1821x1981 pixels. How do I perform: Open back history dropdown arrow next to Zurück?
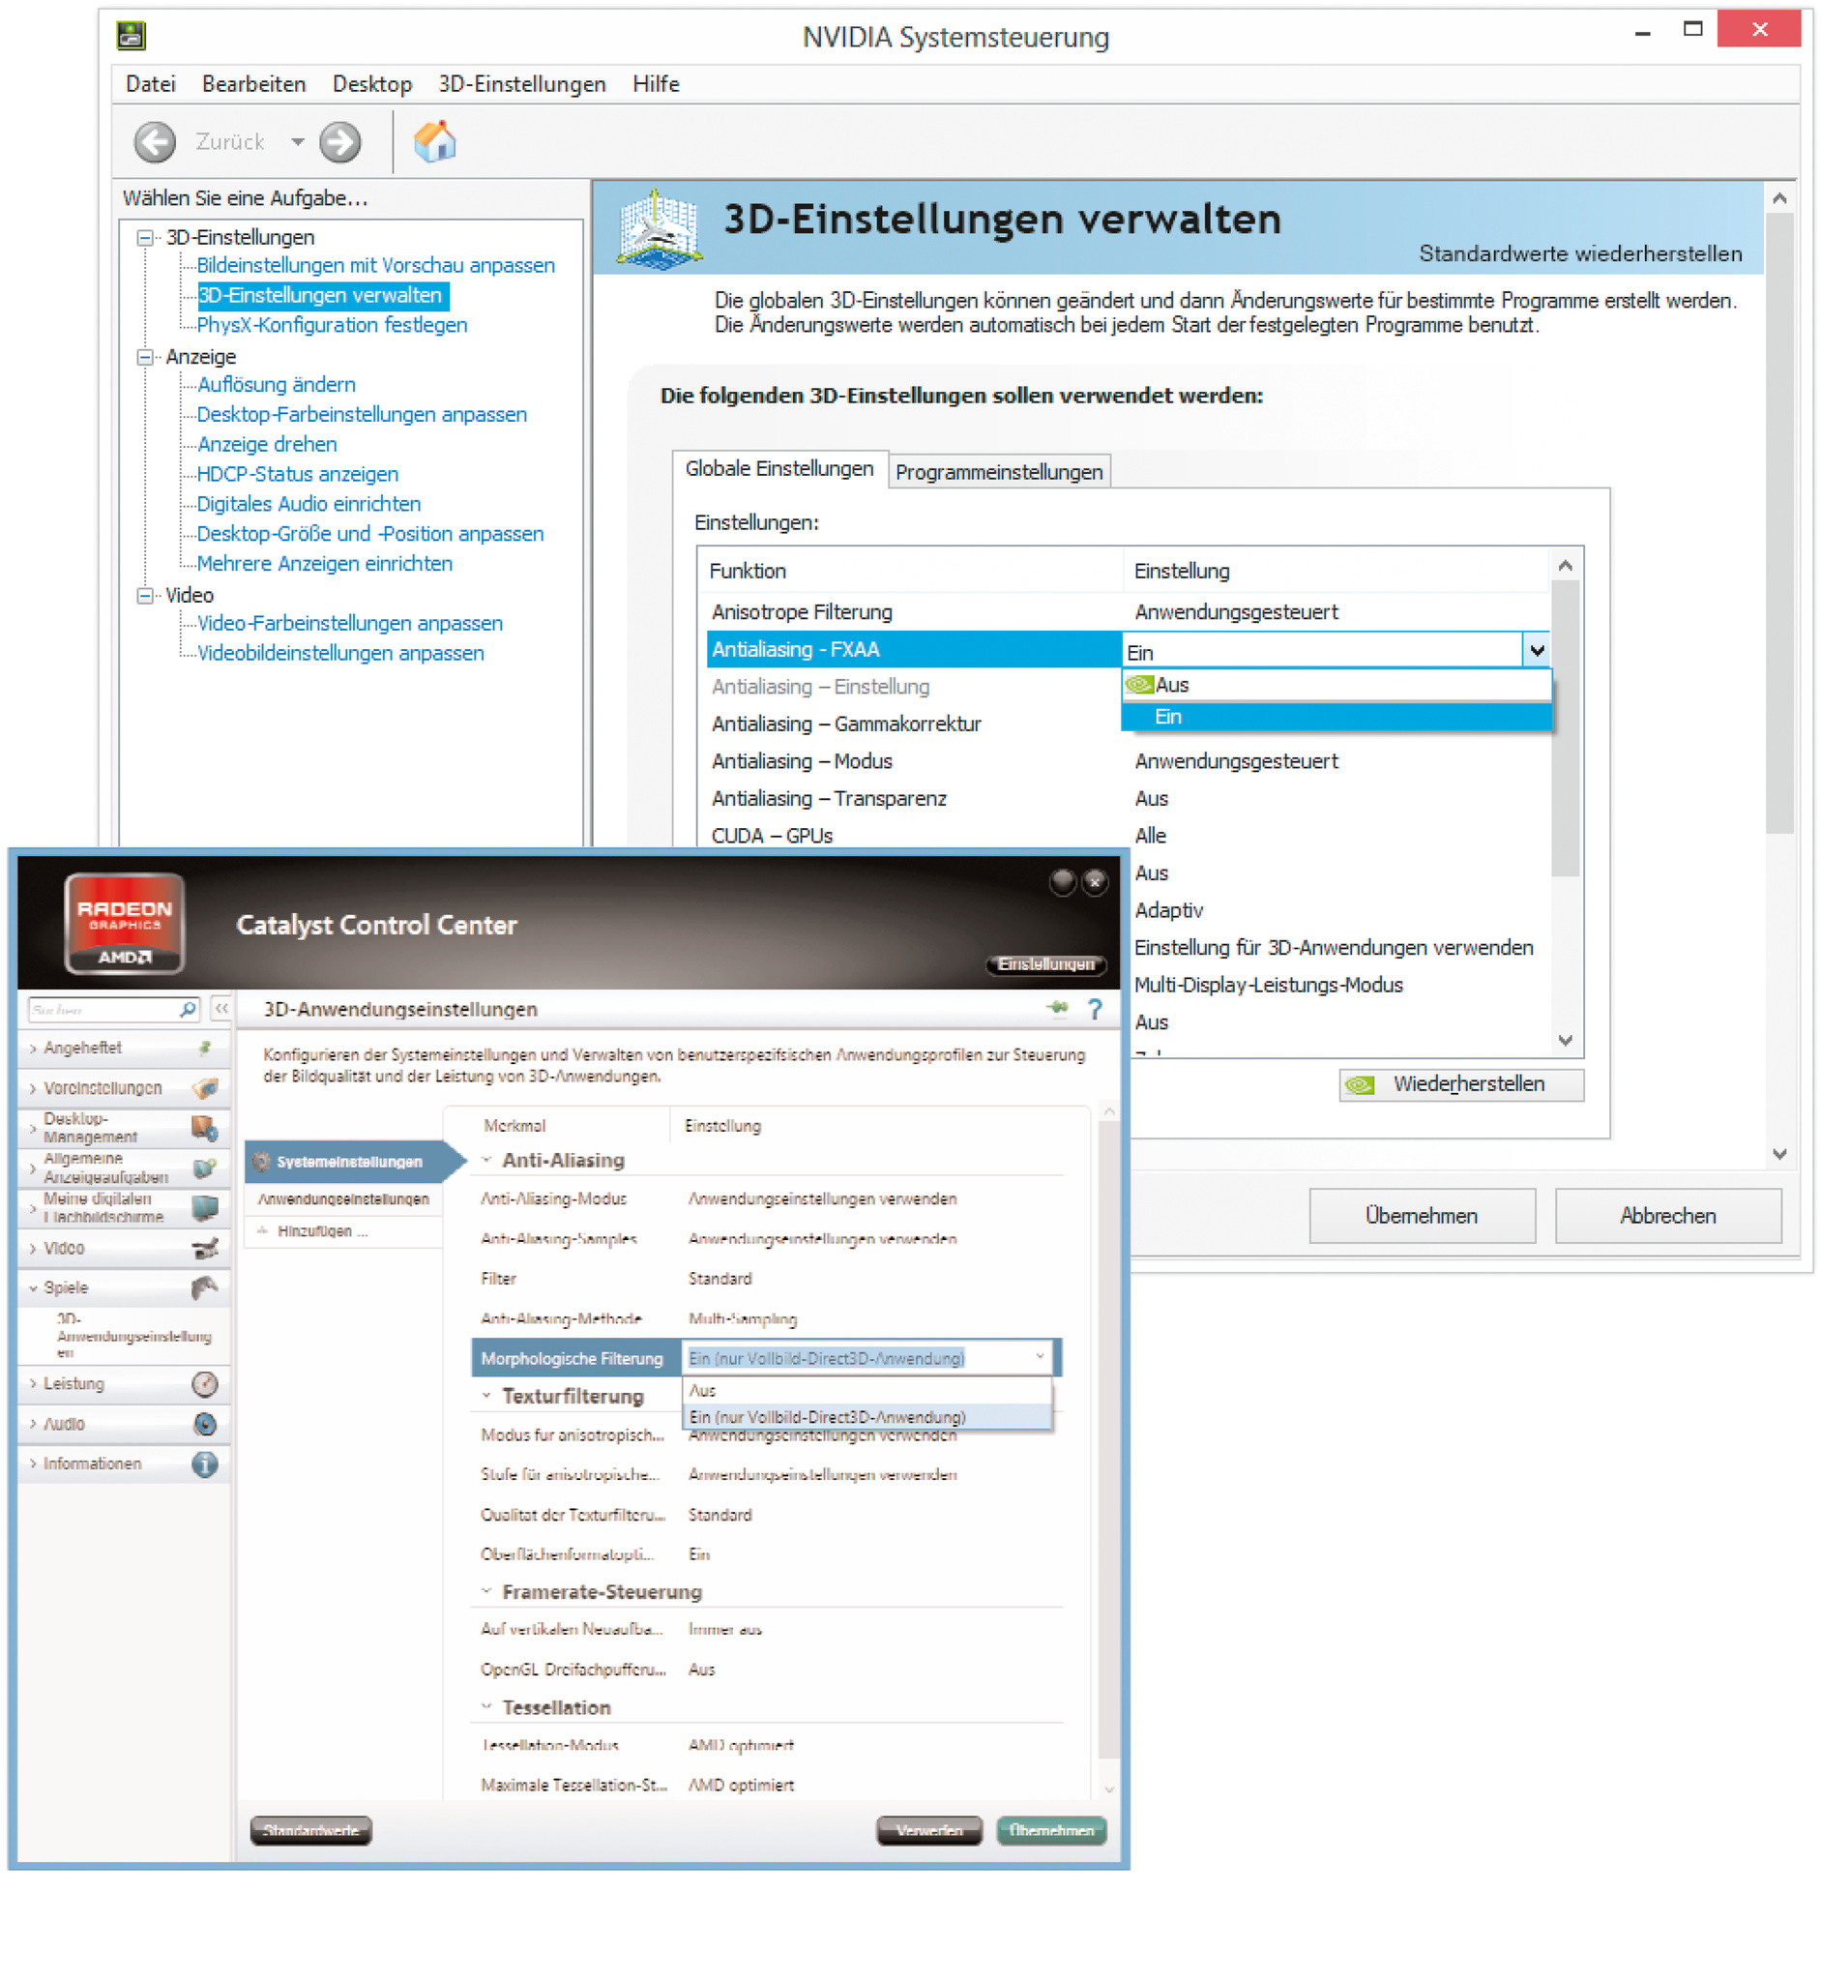tap(297, 142)
